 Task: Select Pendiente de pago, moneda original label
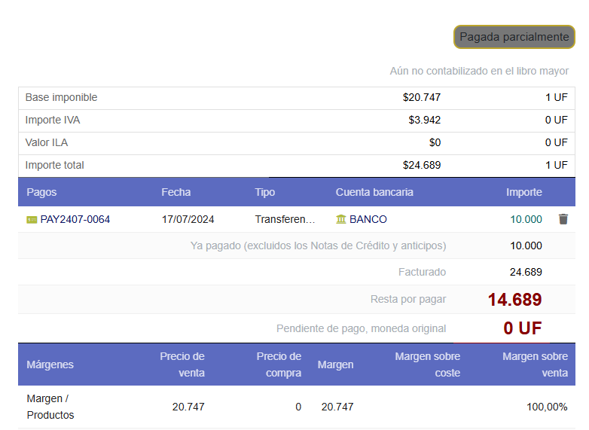click(362, 328)
